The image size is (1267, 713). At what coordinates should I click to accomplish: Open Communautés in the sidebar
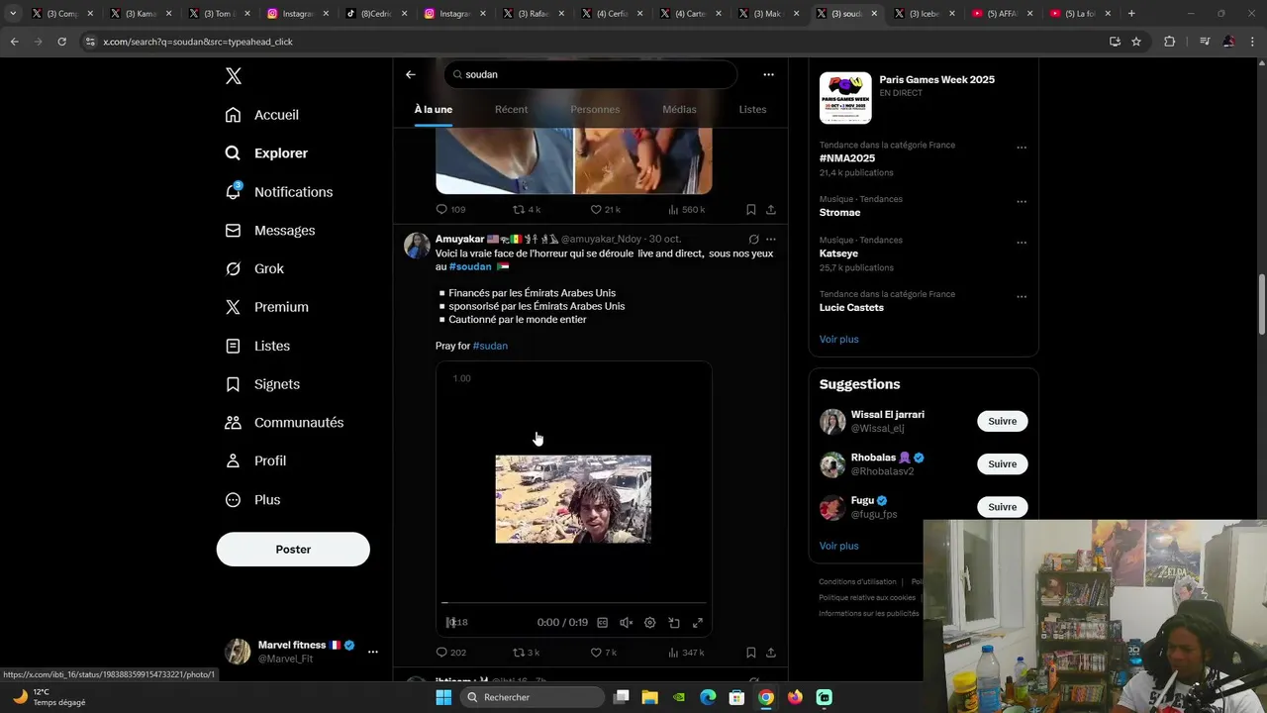[284, 423]
